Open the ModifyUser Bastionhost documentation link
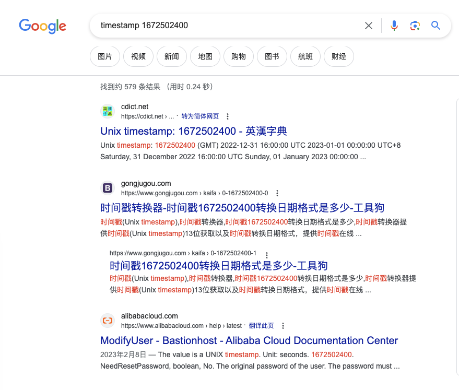Screen dimensions: 459x390 tap(250, 340)
